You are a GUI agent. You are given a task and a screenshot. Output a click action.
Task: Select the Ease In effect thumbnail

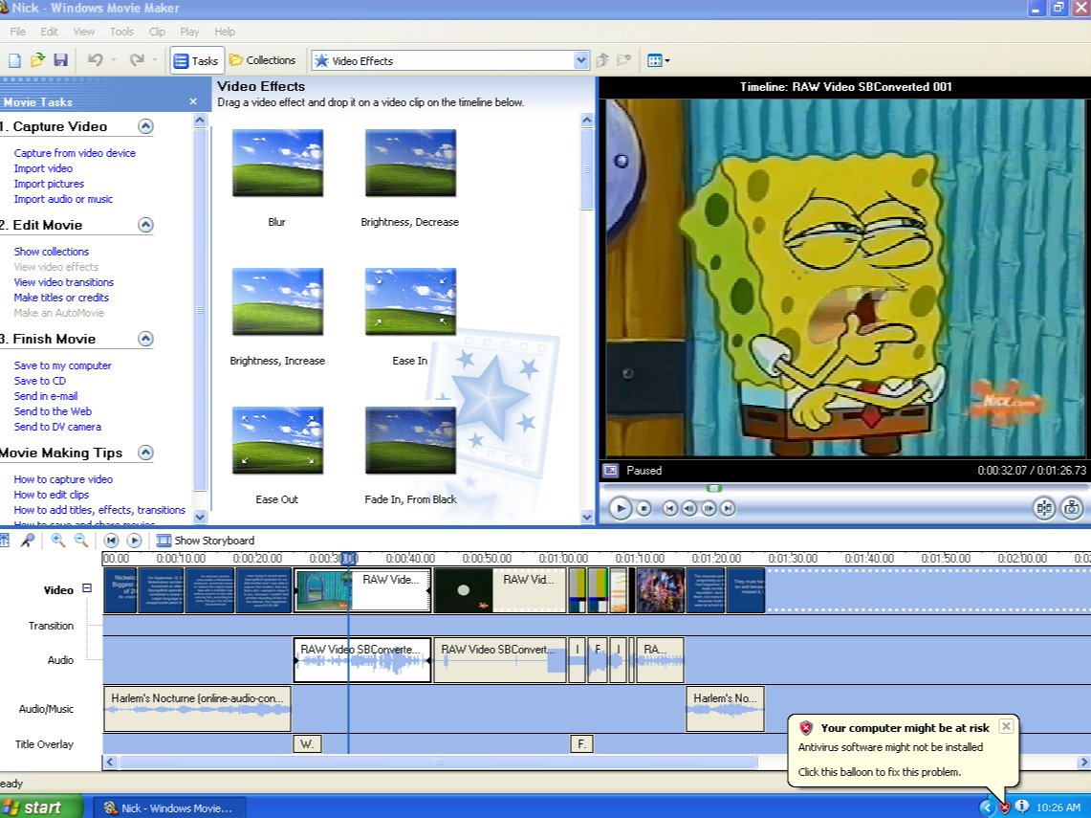[410, 301]
